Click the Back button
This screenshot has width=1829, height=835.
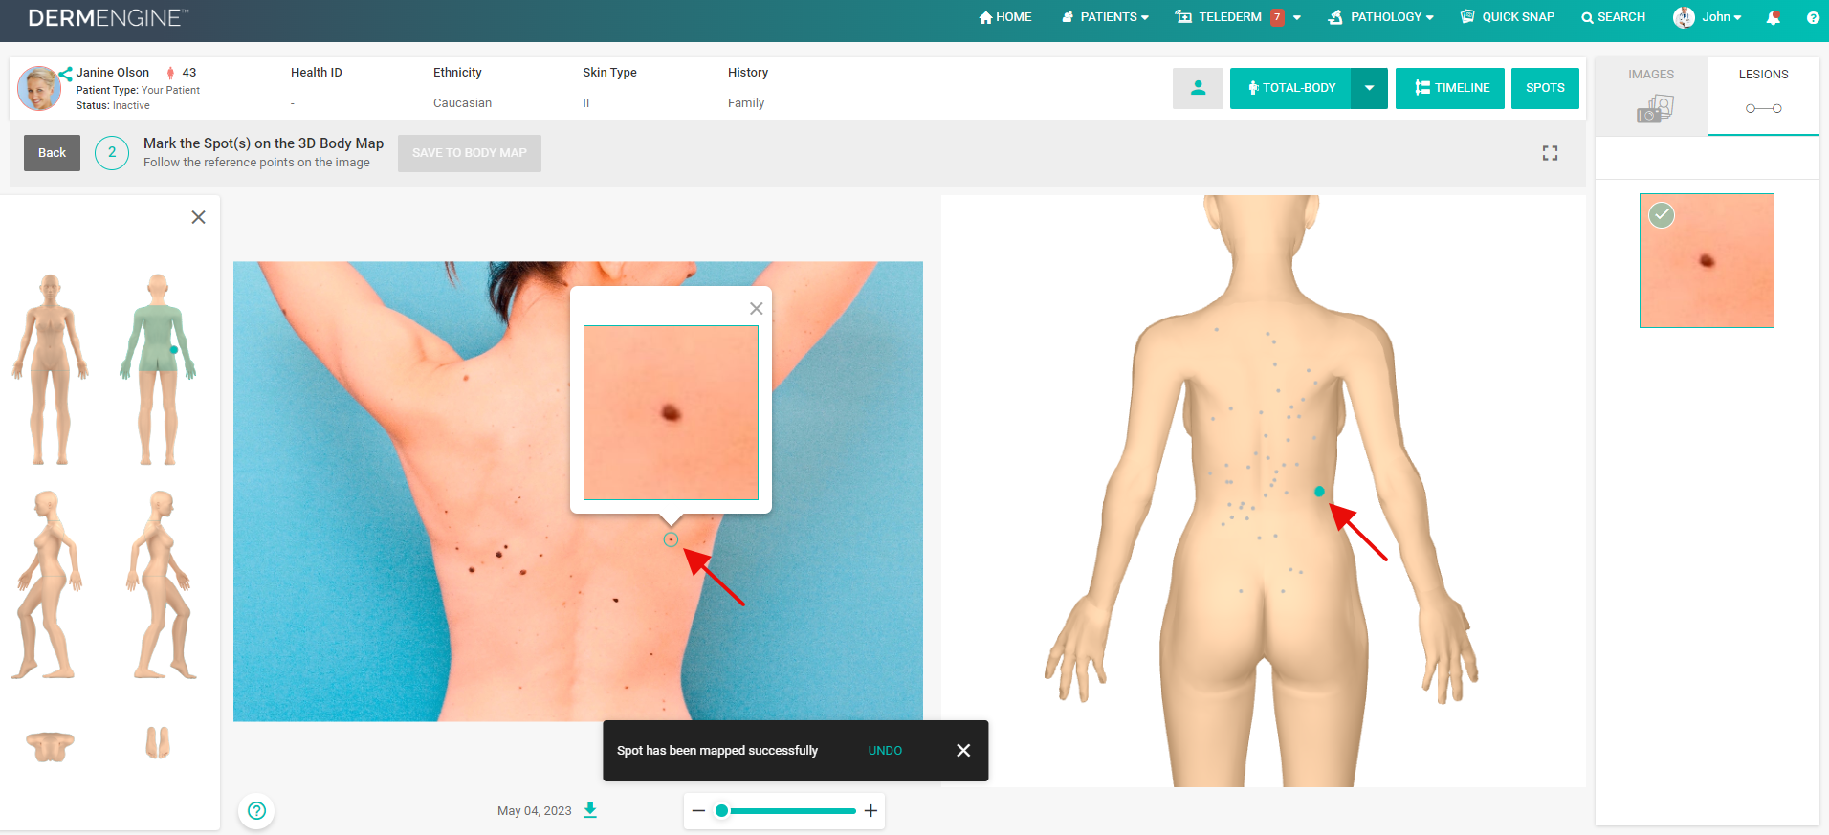tap(52, 153)
